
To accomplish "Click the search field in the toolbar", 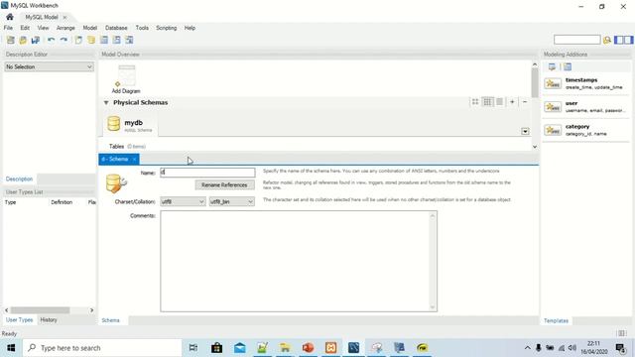I will [576, 40].
